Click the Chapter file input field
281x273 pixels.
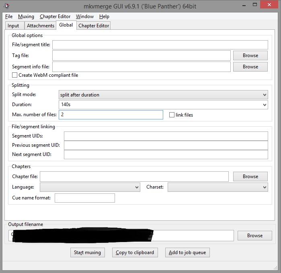[x=134, y=177]
